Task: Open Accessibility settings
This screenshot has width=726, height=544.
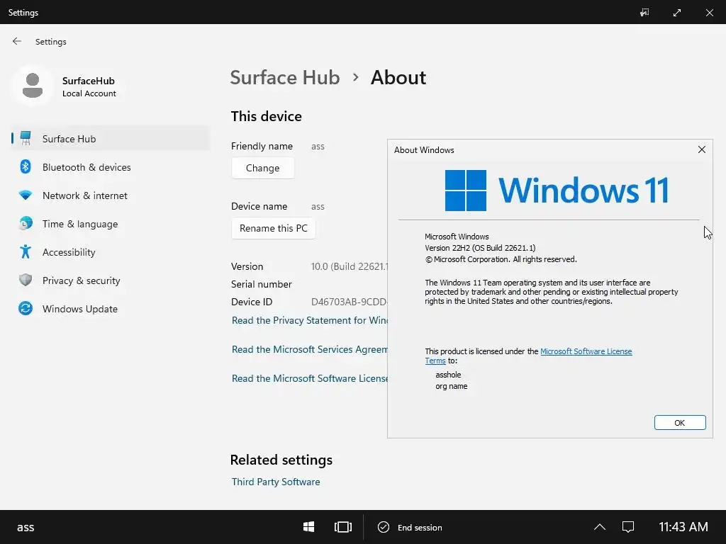Action: [69, 252]
